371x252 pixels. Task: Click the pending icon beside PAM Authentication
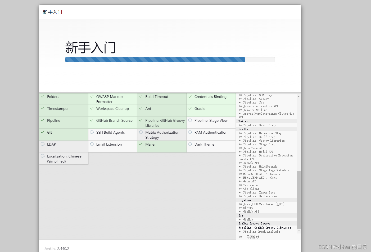[190, 132]
